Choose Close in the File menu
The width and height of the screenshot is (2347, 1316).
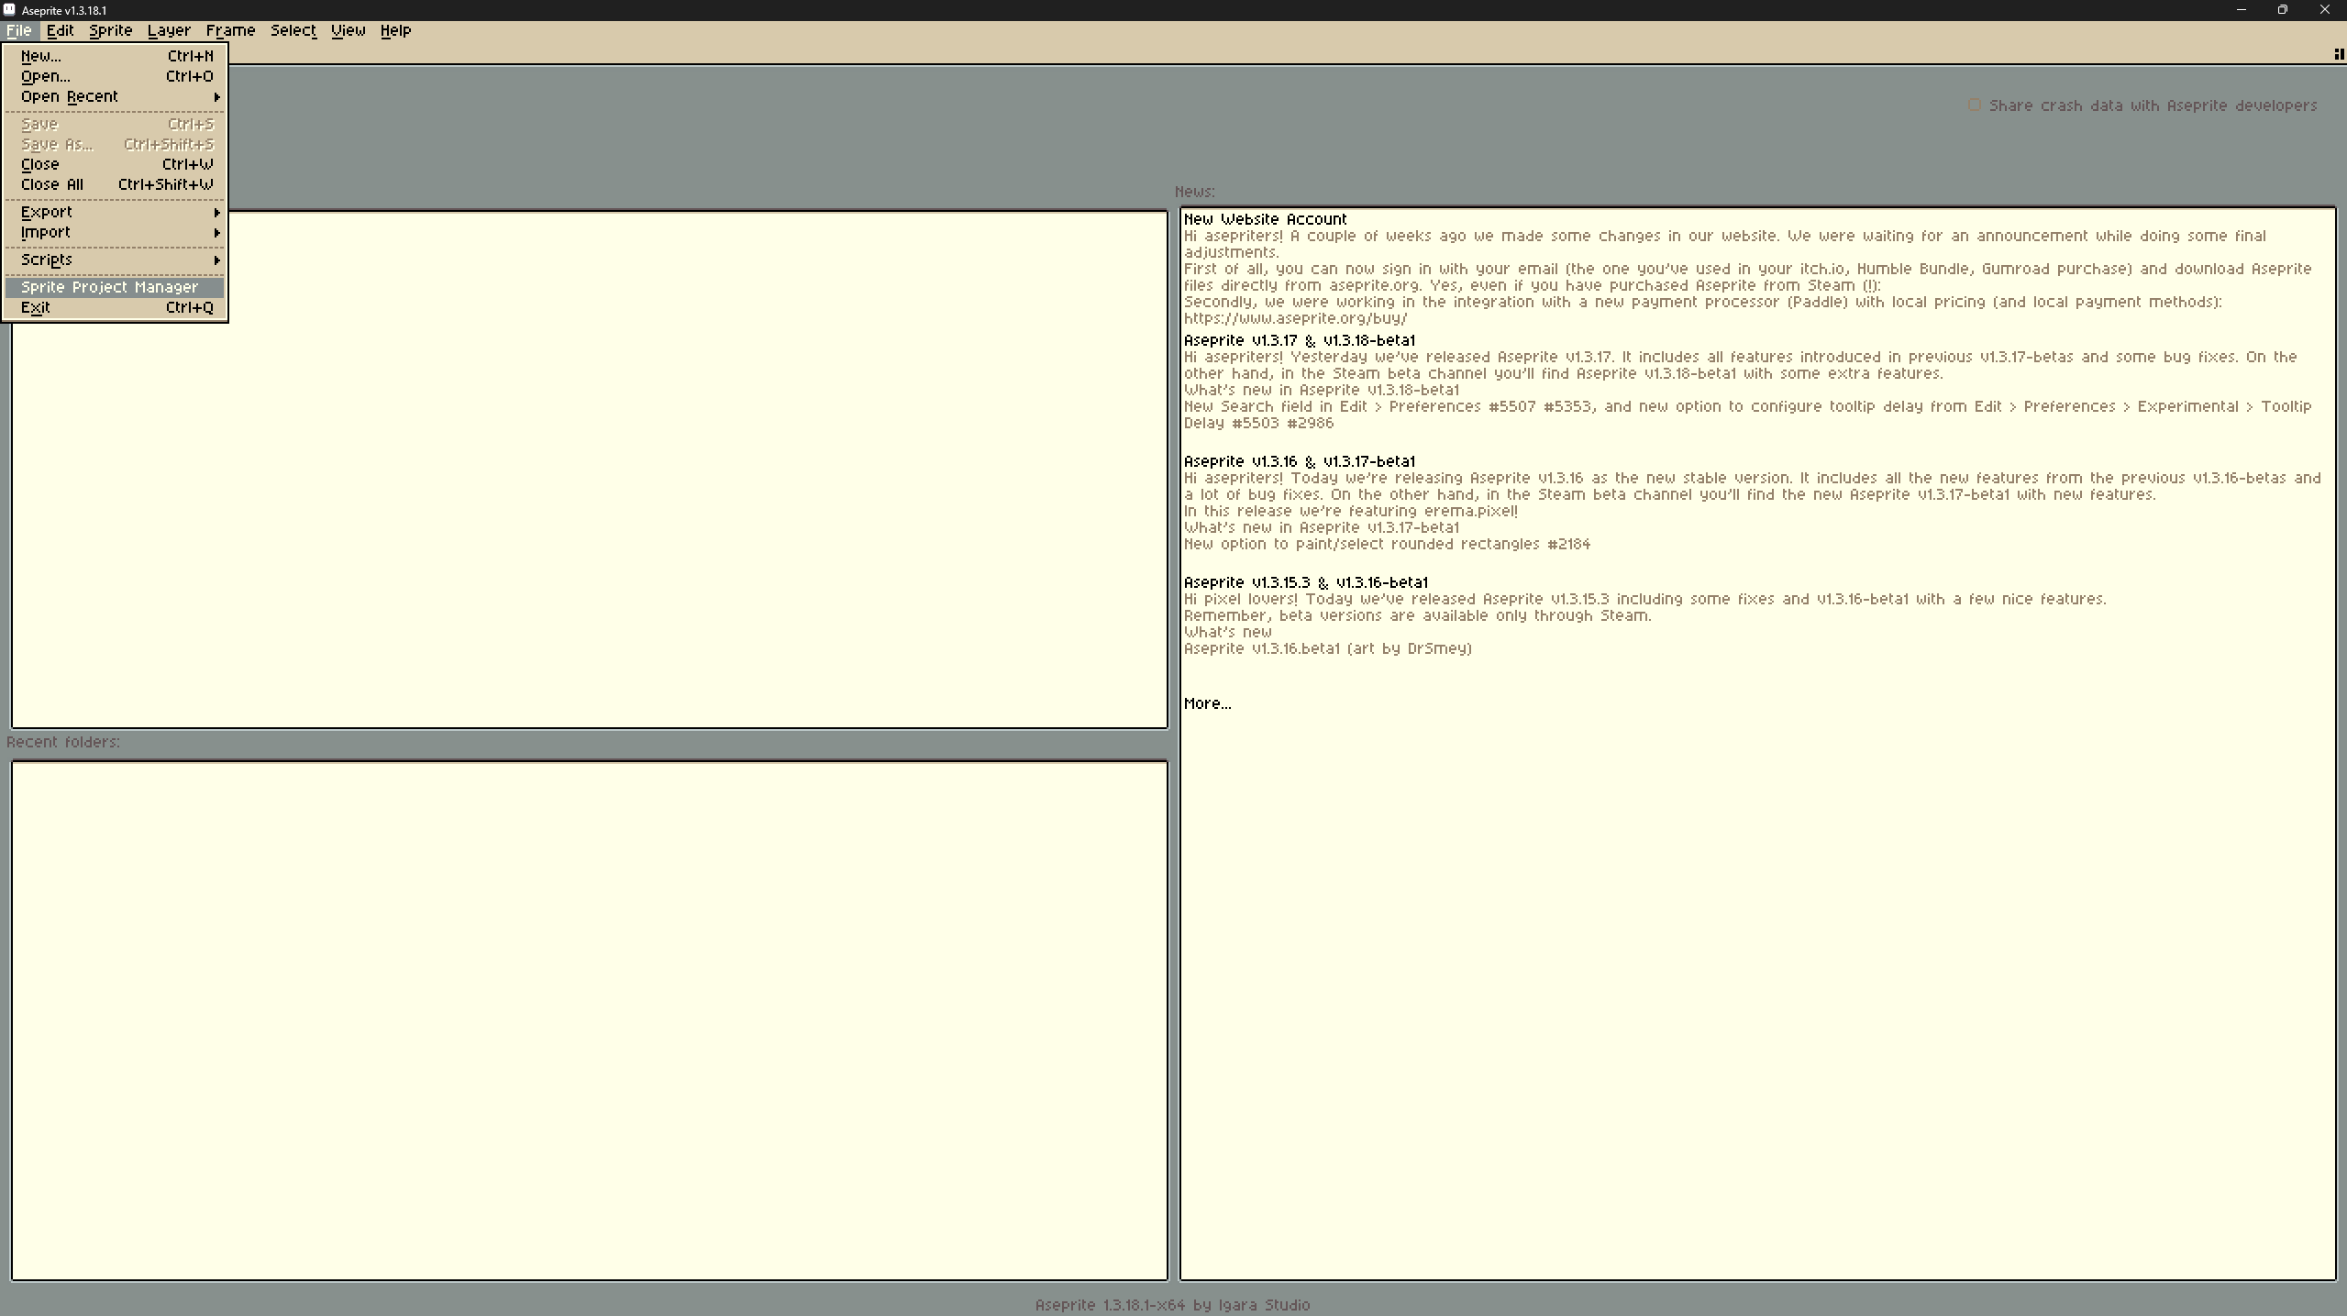(x=115, y=164)
